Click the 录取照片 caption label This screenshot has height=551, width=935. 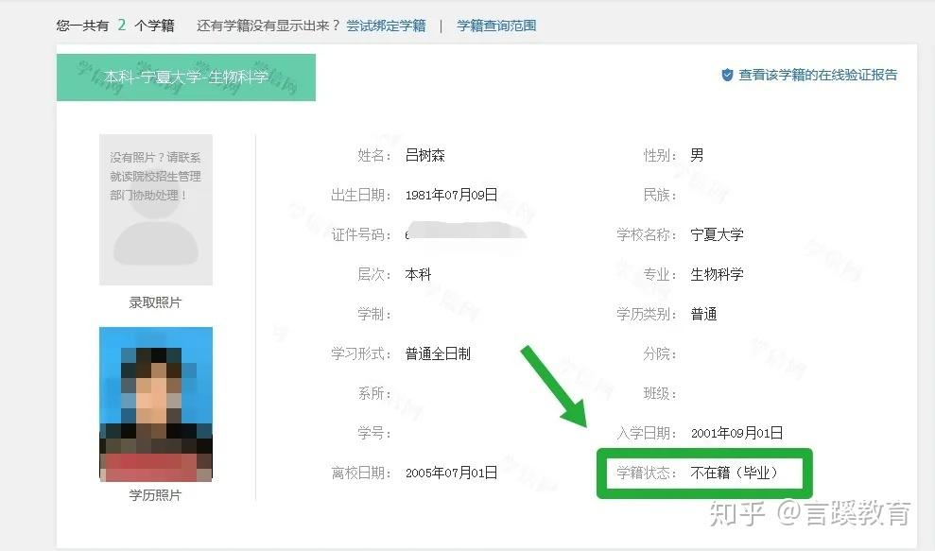[x=155, y=303]
